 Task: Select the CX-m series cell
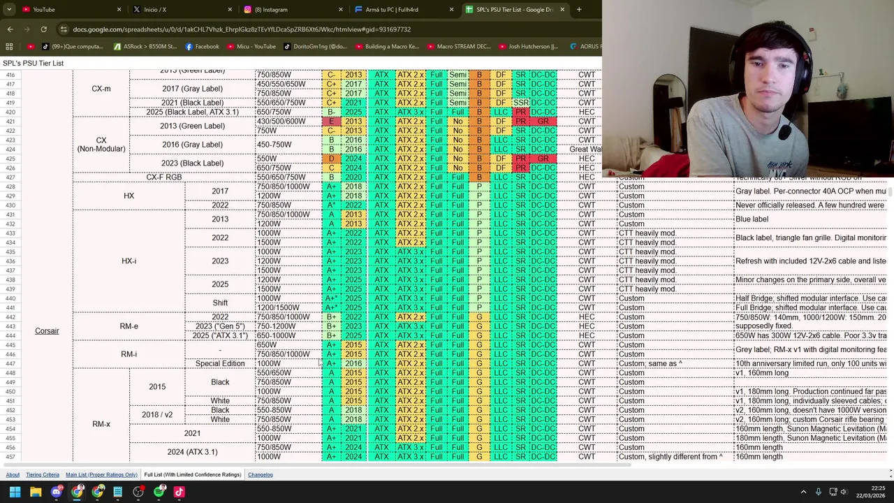coord(101,89)
